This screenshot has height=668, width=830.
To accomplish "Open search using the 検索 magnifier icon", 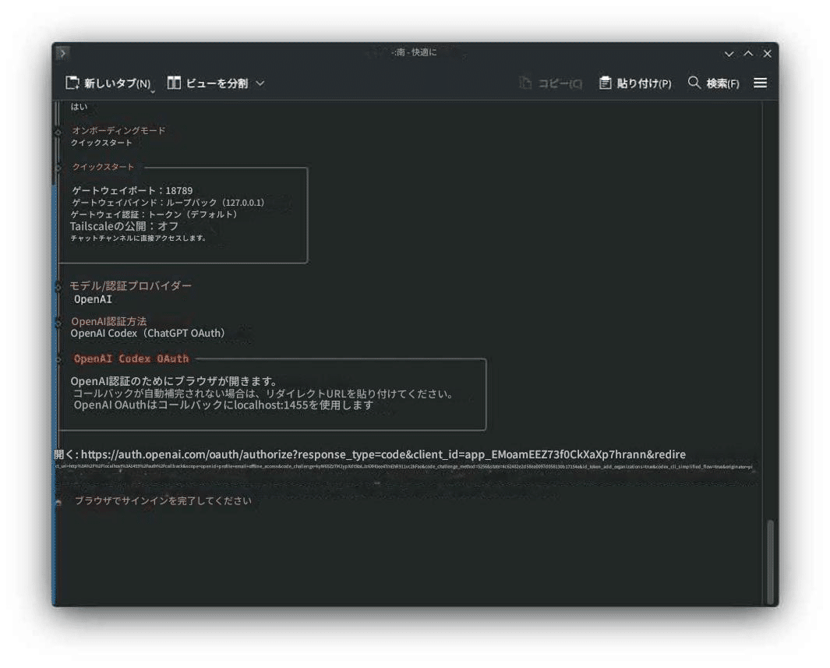I will coord(693,83).
